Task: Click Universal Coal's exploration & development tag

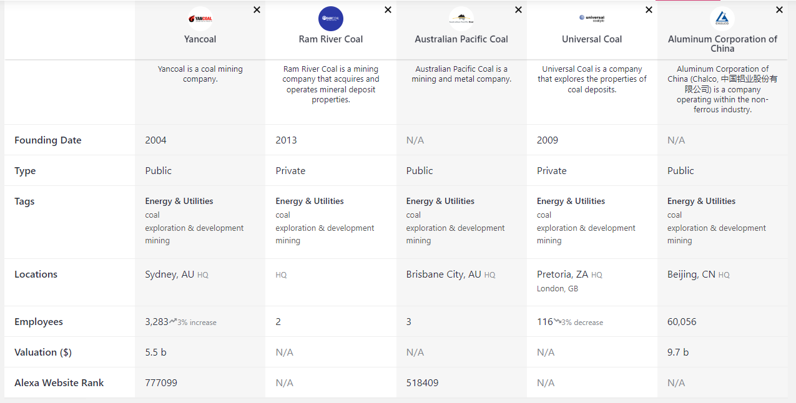Action: 586,228
